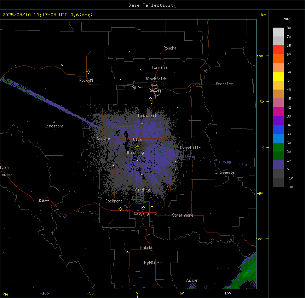This screenshot has width=305, height=298.
Task: Click the -100 tick on the bottom axis
Action: [x=44, y=293]
